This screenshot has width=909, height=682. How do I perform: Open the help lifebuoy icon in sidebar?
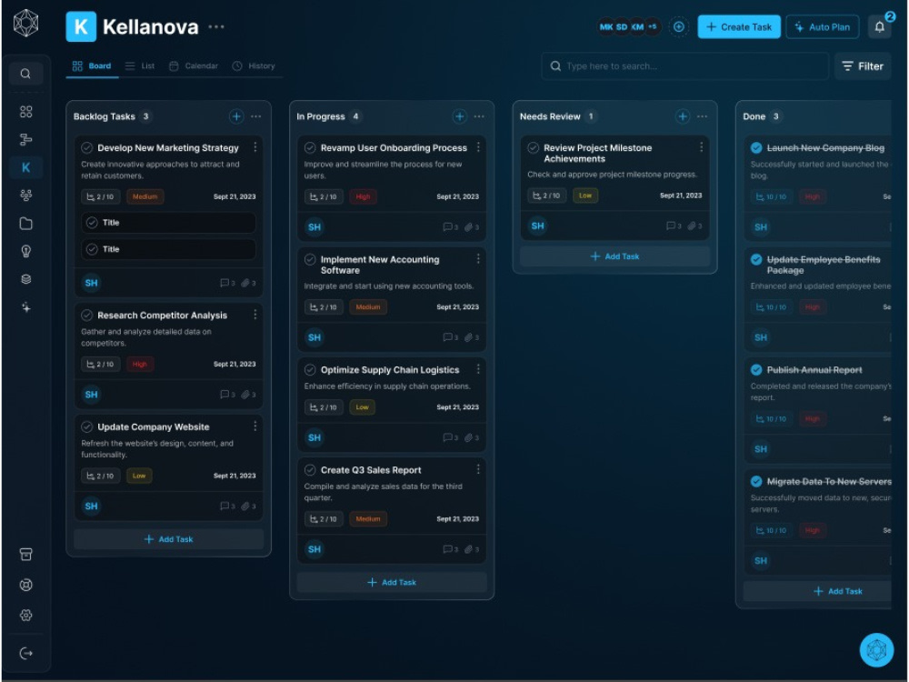(x=25, y=585)
